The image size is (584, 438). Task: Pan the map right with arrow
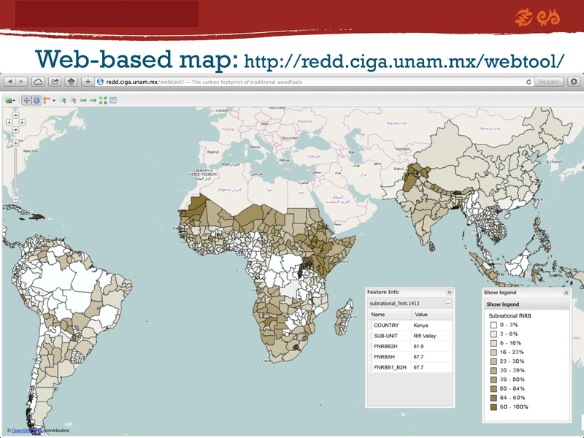[x=21, y=123]
